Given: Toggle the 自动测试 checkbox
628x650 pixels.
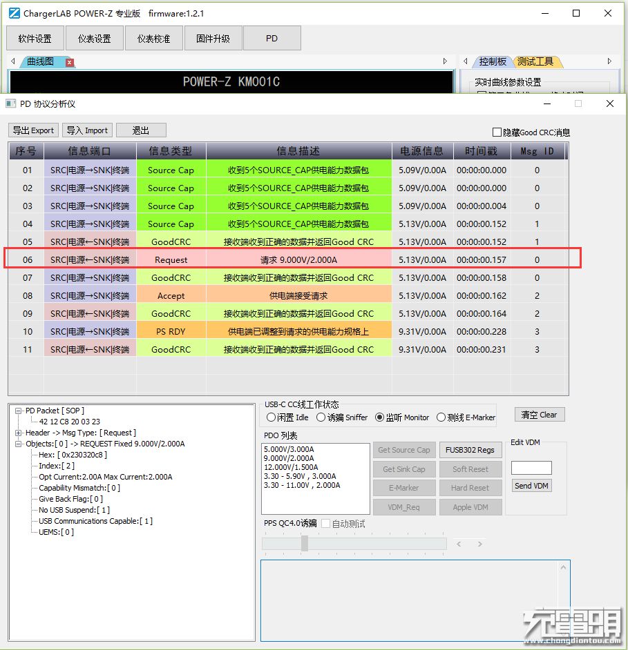Looking at the screenshot, I should pyautogui.click(x=326, y=524).
